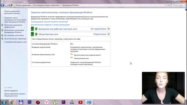Image resolution: width=187 pixels, height=105 pixels.
Task: Open Premiere Pro from taskbar
Action: pyautogui.click(x=63, y=102)
